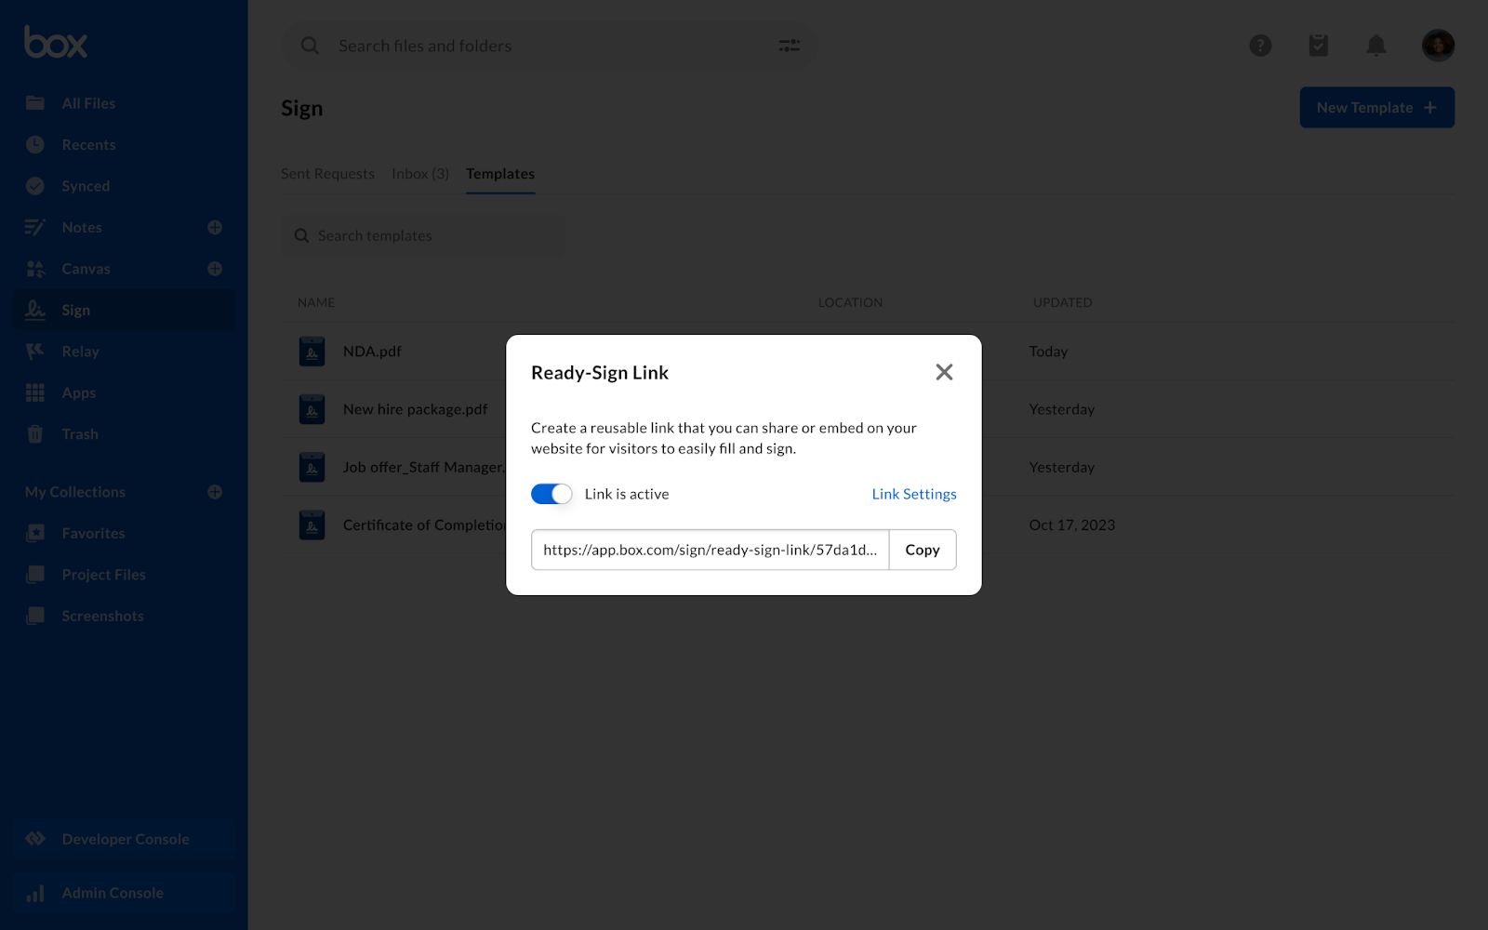Screen dimensions: 1488x930
Task: Switch to Inbox (3) tab
Action: (x=420, y=174)
